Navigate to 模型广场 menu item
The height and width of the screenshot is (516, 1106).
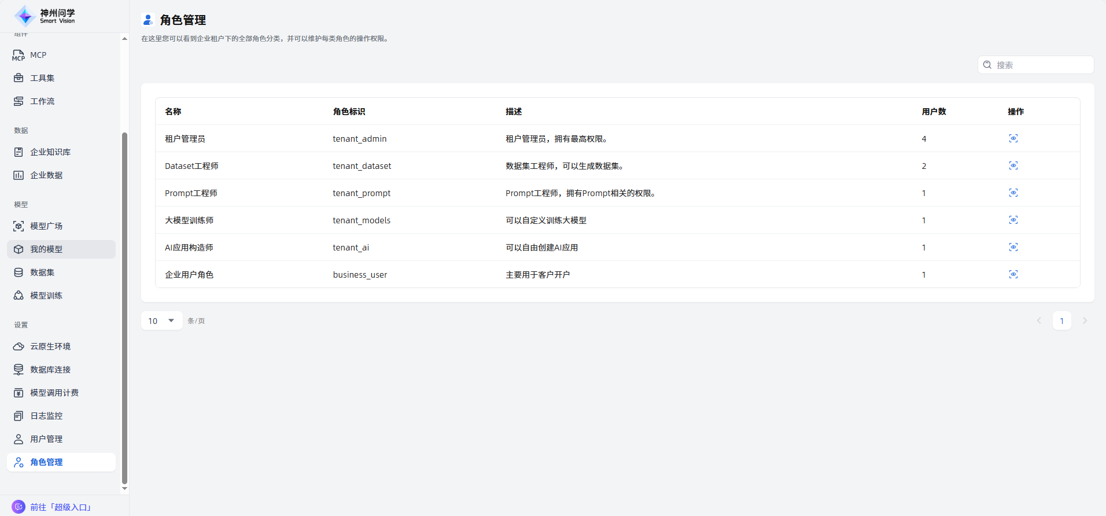[x=46, y=226]
